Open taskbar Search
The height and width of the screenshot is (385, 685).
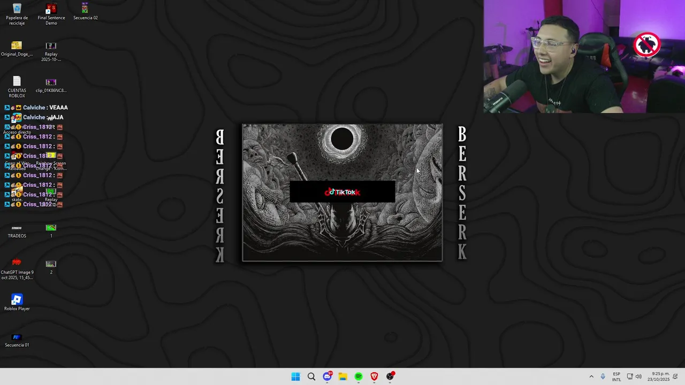click(311, 376)
